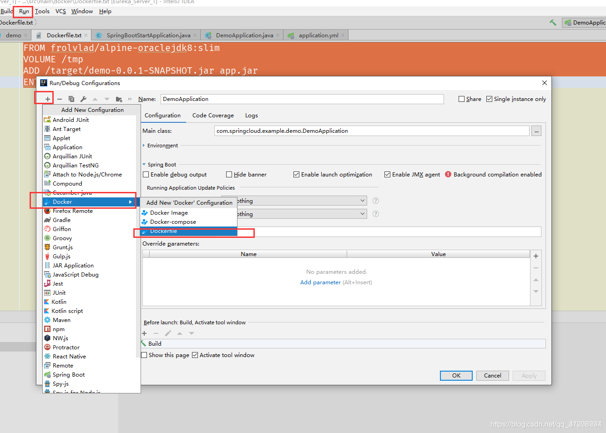Select the Build before launch task
Screen dimensions: 606x433
[x=343, y=344]
